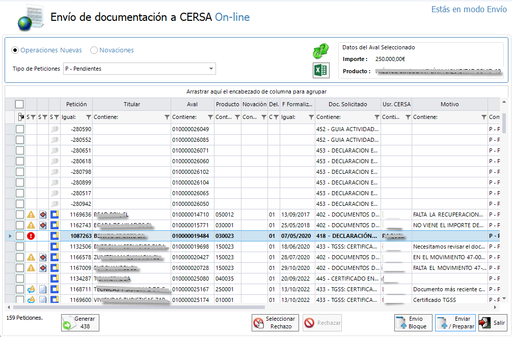Click the warning triangle icon in row 1169636
Image resolution: width=512 pixels, height=337 pixels.
[x=31, y=215]
